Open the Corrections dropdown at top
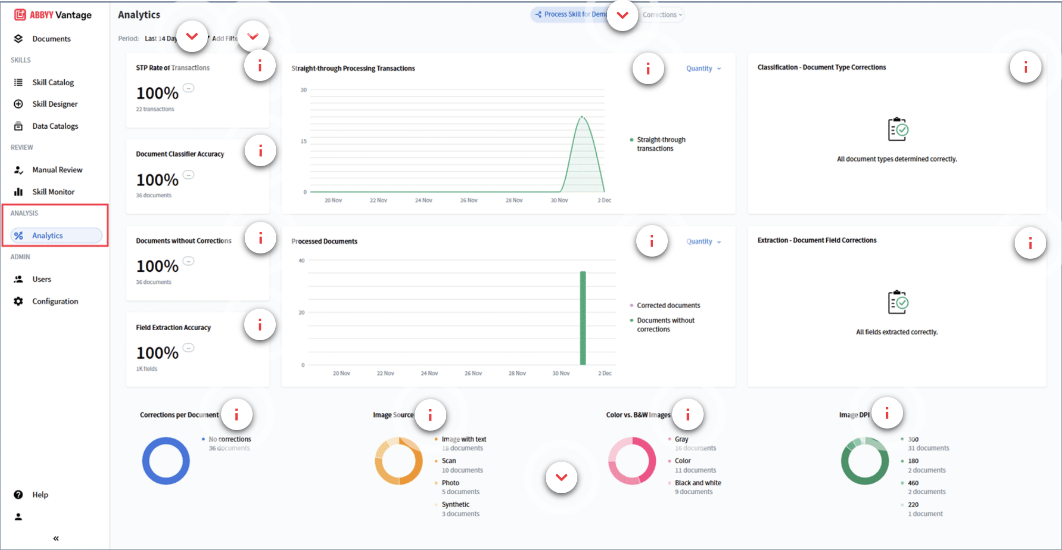 pos(662,14)
